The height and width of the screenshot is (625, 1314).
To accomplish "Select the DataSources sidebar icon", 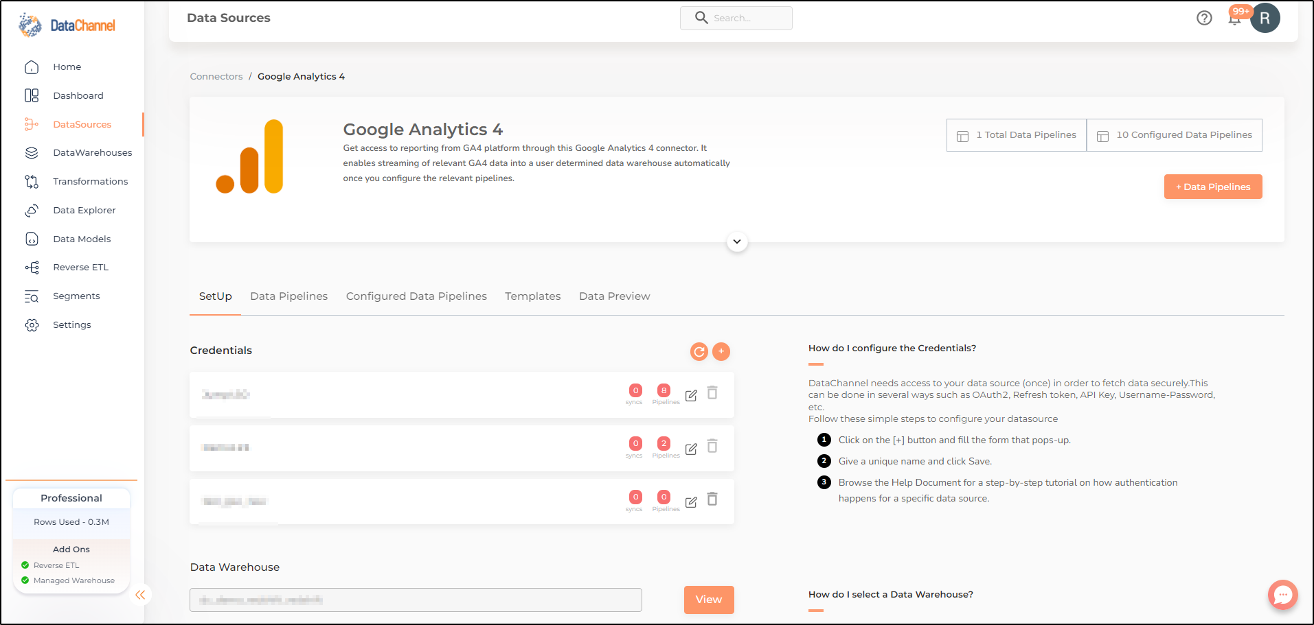I will (x=32, y=124).
